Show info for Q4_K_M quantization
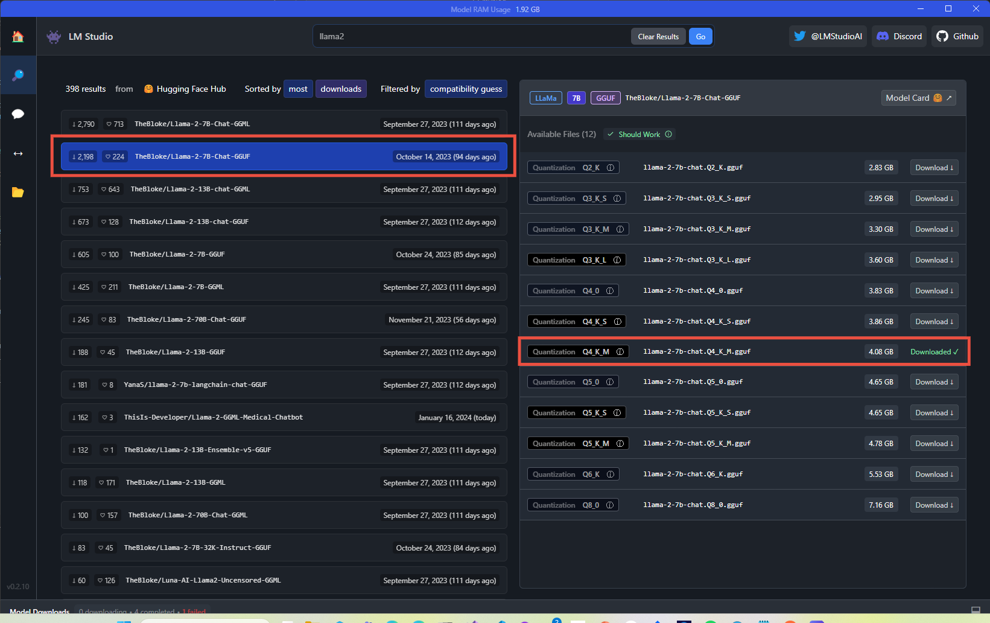990x623 pixels. click(x=620, y=352)
